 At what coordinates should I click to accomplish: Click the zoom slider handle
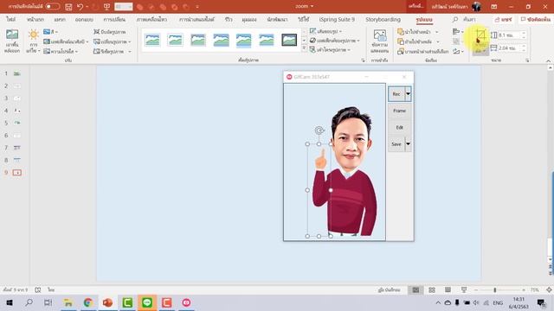pos(494,290)
